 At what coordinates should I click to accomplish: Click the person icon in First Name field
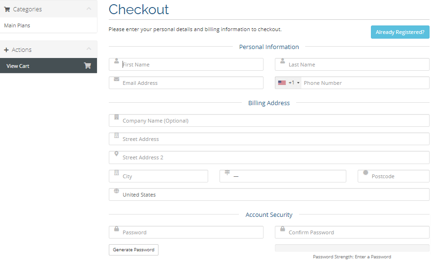[x=116, y=61]
